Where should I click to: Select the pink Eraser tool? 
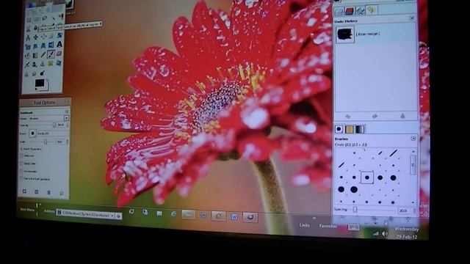59,54
